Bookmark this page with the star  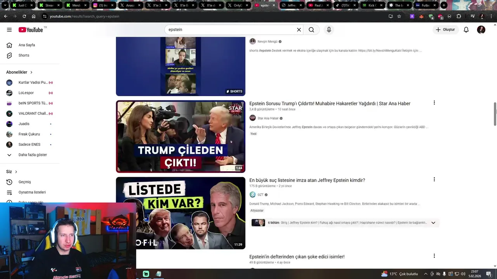(x=399, y=16)
